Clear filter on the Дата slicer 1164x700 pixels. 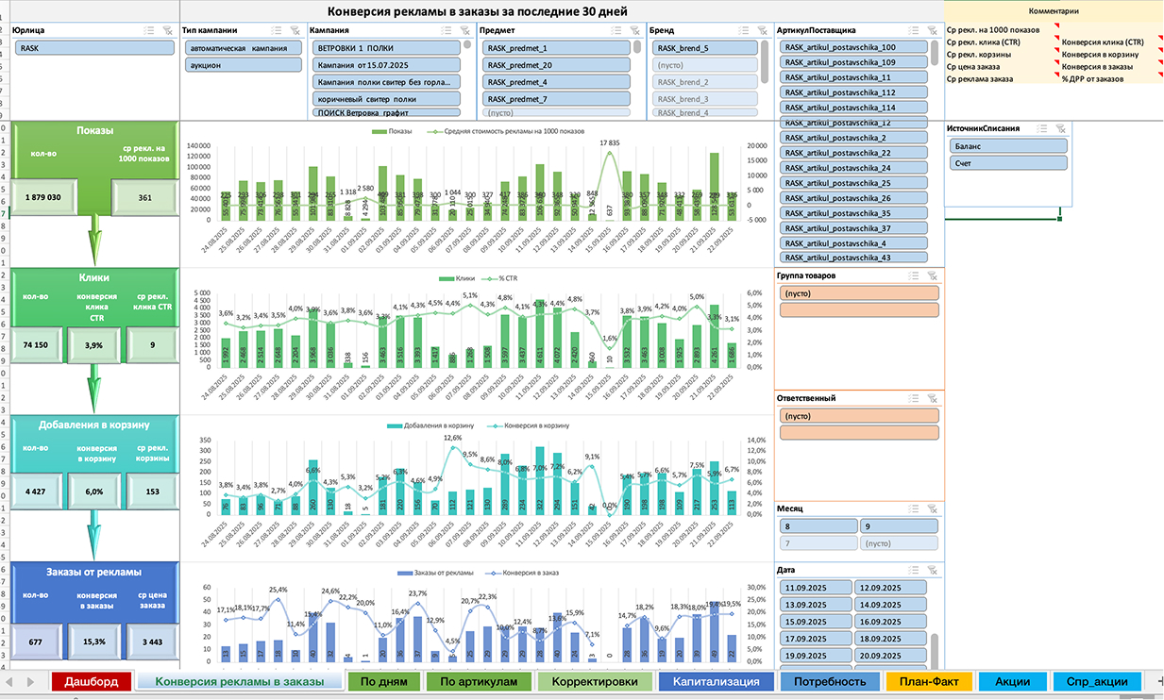(x=931, y=570)
